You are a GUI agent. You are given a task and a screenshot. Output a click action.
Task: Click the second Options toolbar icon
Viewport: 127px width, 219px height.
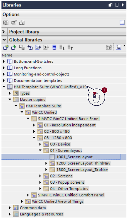(14, 23)
